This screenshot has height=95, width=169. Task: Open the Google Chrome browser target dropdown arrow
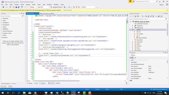(63, 7)
